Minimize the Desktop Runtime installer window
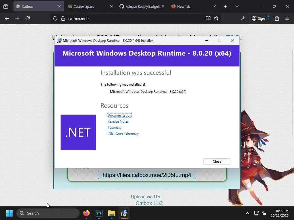This screenshot has width=294, height=220. [207, 41]
